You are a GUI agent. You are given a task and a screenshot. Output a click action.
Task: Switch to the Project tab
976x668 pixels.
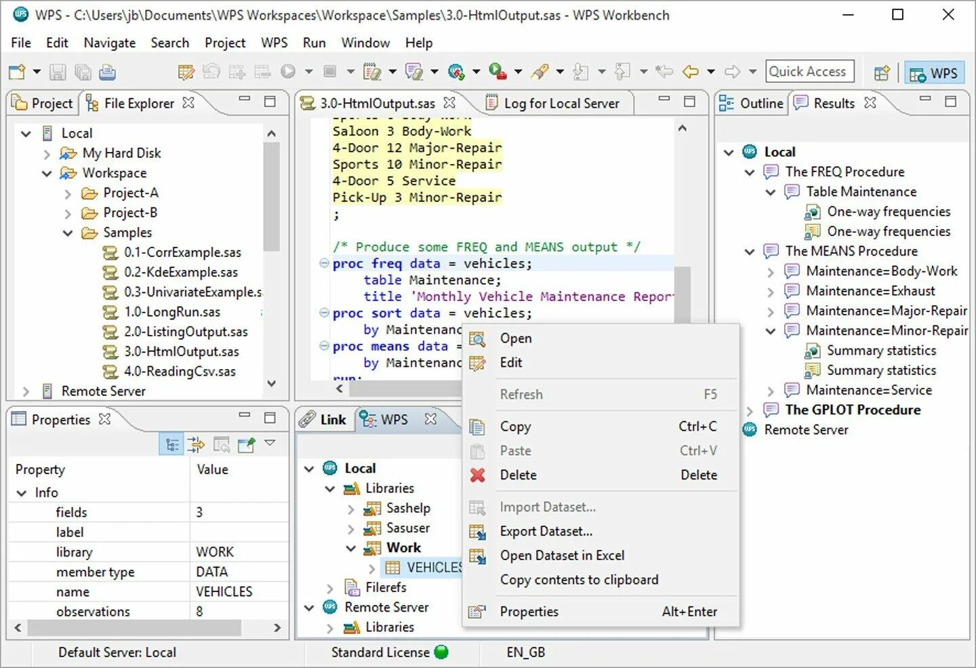pos(43,103)
